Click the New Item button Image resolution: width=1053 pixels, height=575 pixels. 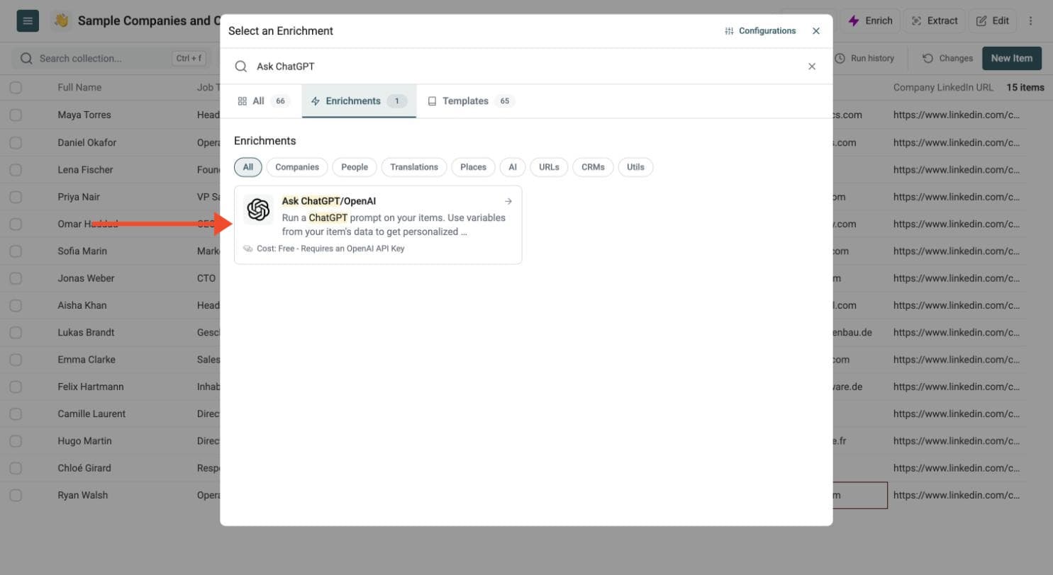(1012, 58)
